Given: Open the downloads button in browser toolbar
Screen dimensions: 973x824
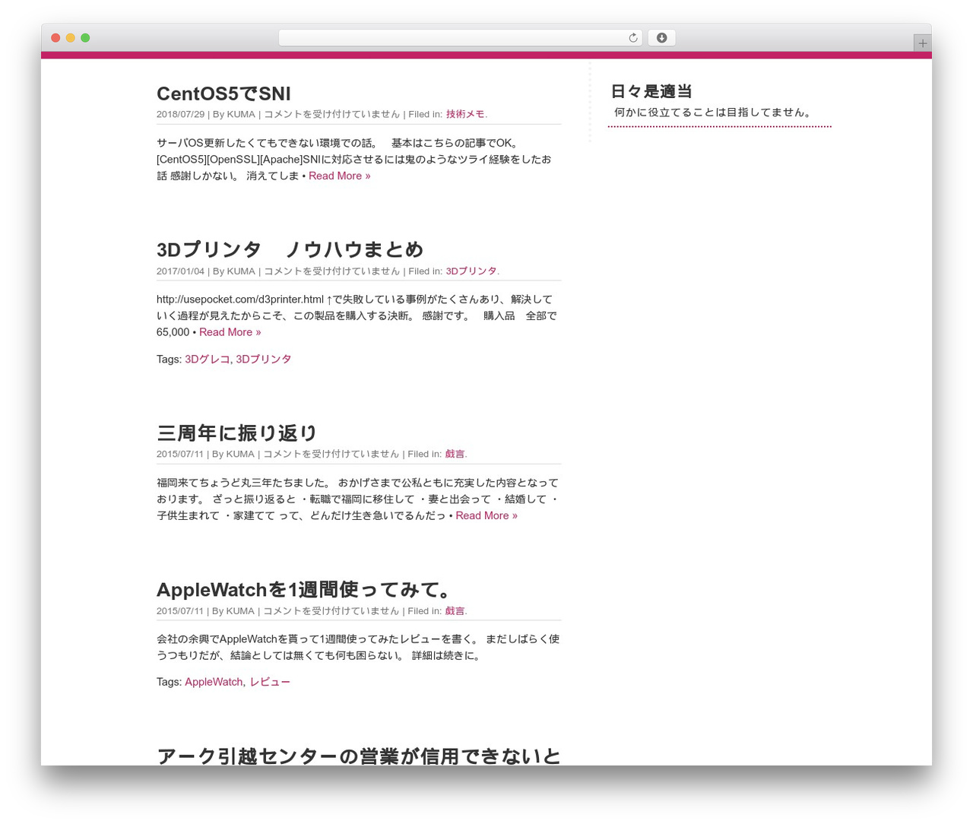Looking at the screenshot, I should (x=661, y=38).
